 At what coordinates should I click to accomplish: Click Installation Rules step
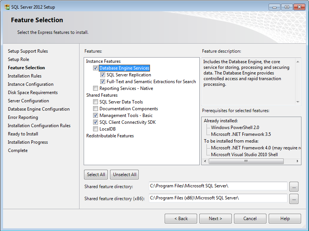[24, 76]
